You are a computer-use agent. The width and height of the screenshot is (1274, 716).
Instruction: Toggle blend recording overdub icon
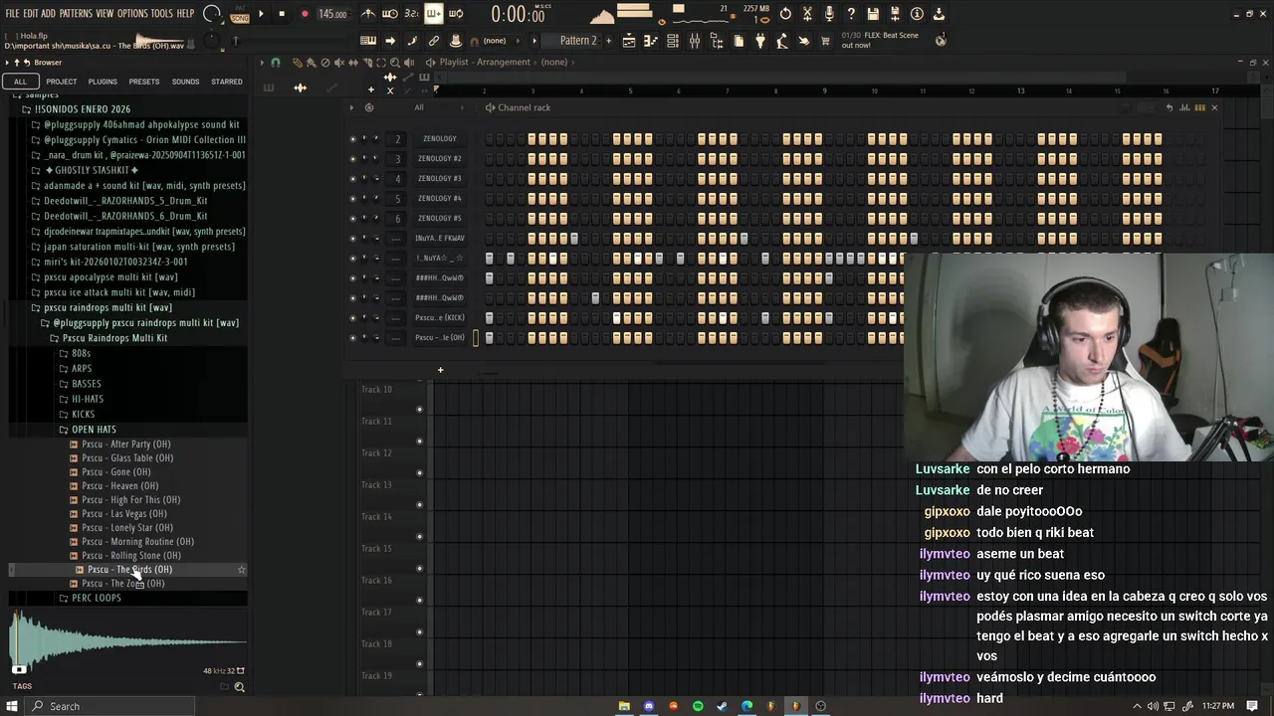click(434, 14)
